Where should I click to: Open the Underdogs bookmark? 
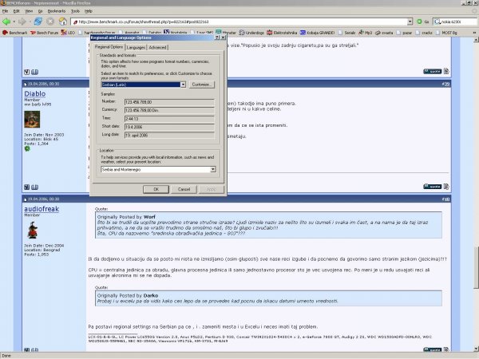coord(251,33)
